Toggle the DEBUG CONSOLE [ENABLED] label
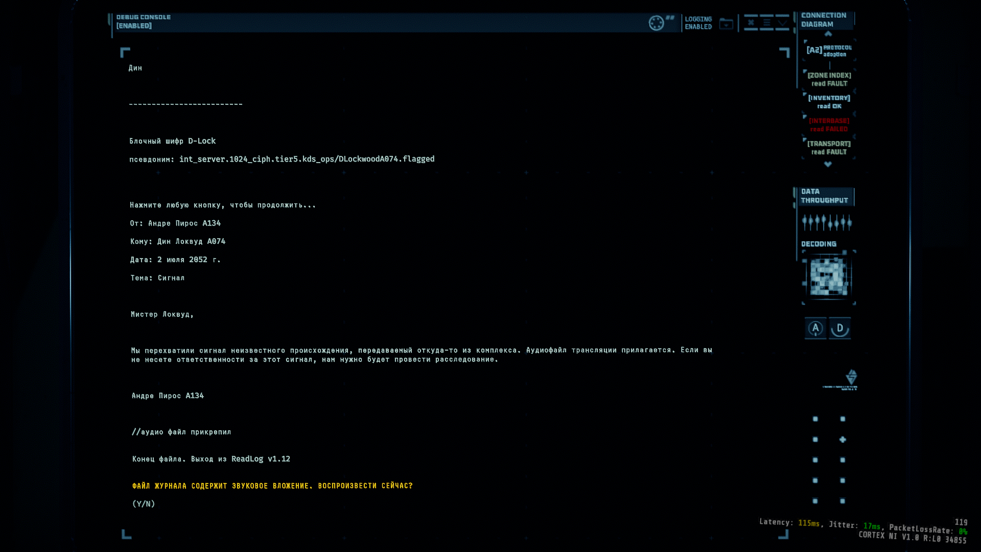 (143, 21)
